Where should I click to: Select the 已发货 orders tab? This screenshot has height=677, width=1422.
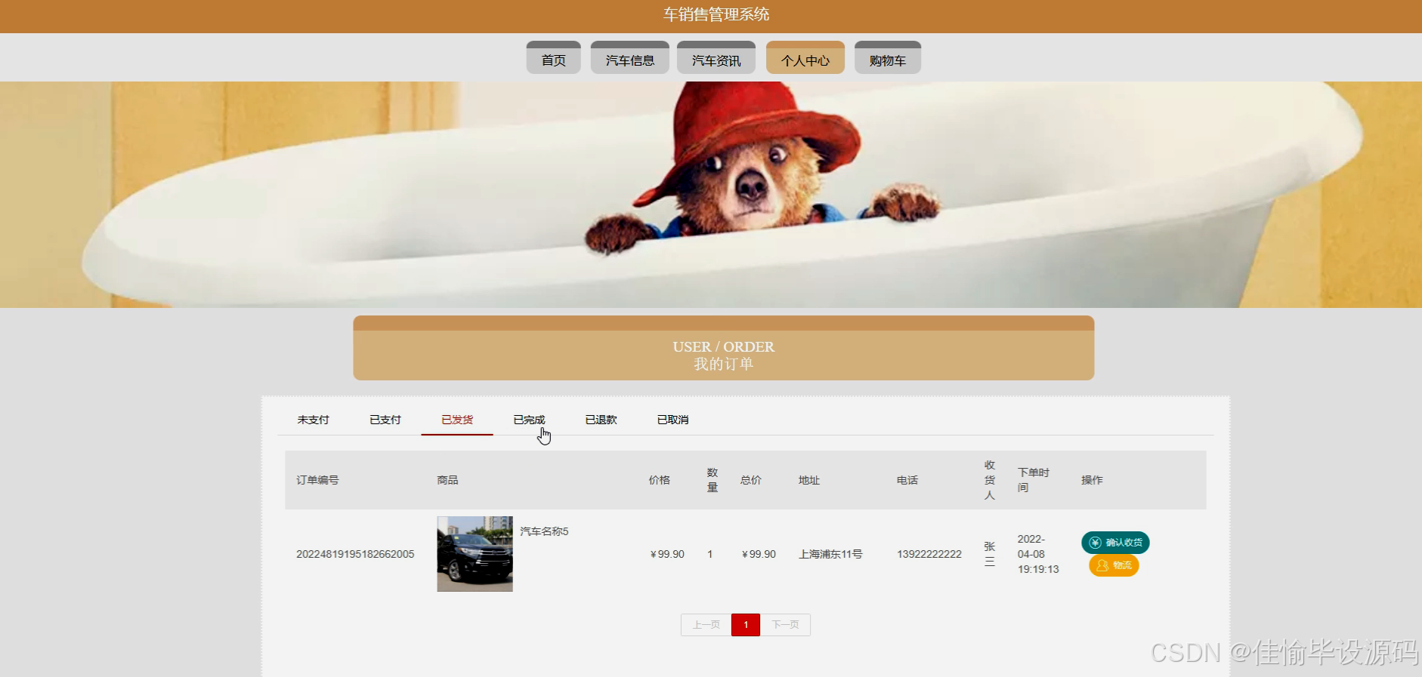pyautogui.click(x=457, y=420)
